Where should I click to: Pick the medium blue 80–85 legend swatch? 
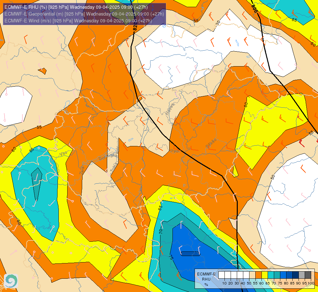289,275
